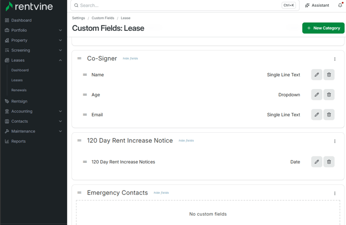The height and width of the screenshot is (225, 346).
Task: Create a New Category
Action: 323,28
